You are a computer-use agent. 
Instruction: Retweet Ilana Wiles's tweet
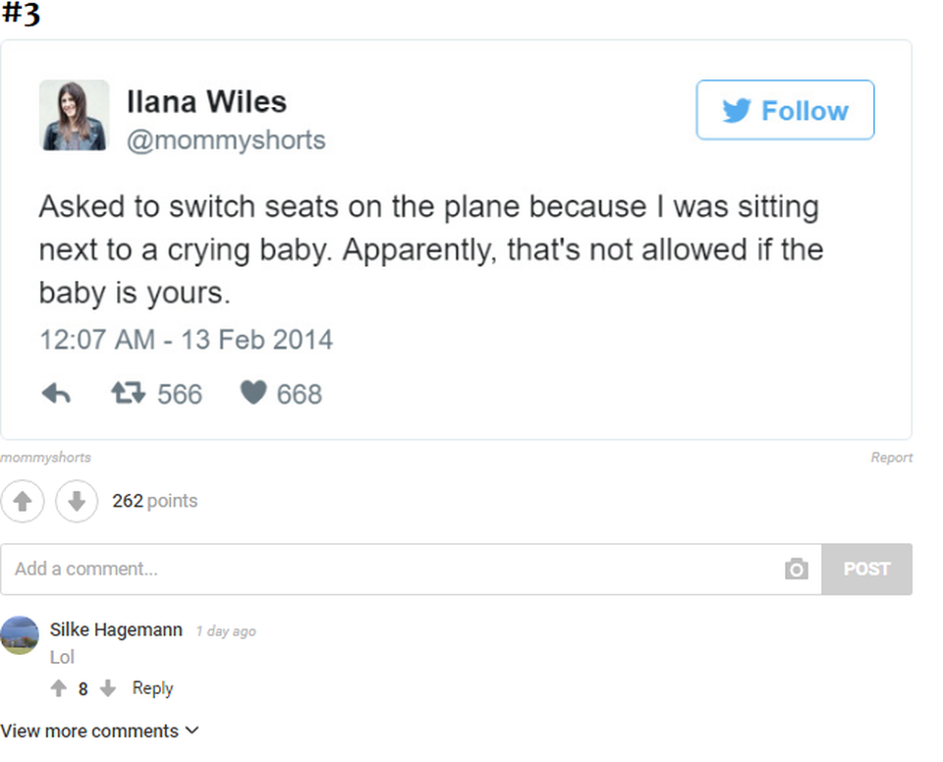pyautogui.click(x=127, y=394)
